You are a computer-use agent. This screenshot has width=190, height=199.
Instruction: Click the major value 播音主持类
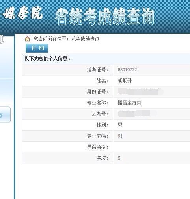click(x=129, y=103)
